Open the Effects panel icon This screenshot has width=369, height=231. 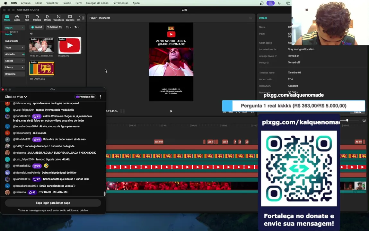coord(47,18)
